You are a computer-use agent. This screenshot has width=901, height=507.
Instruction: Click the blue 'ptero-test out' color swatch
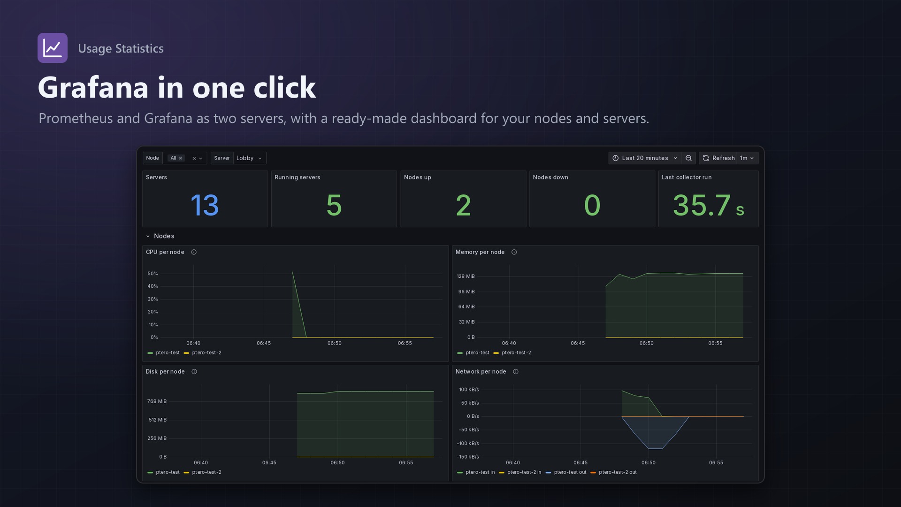pyautogui.click(x=548, y=473)
